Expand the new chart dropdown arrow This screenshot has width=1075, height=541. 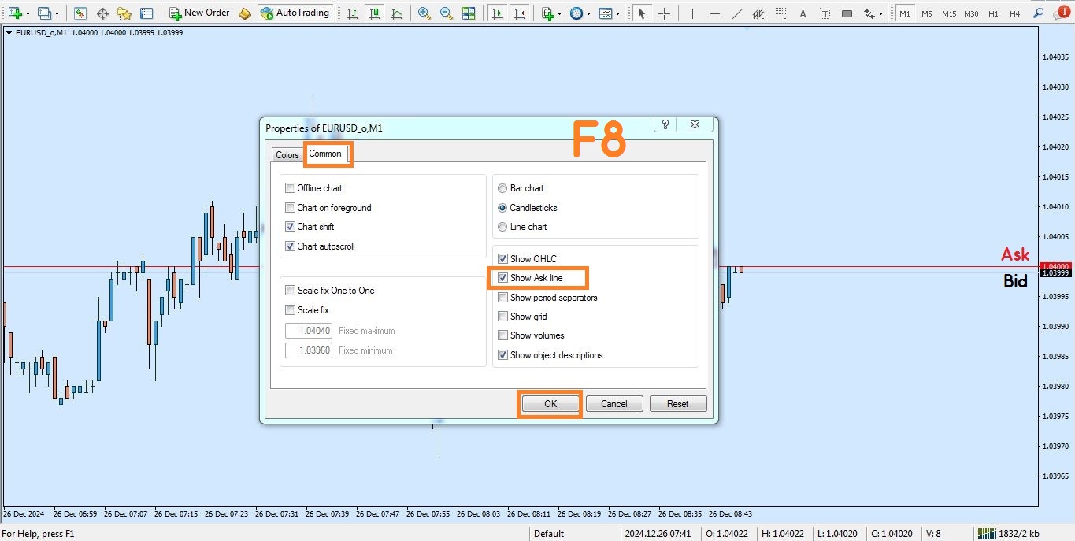tap(28, 13)
